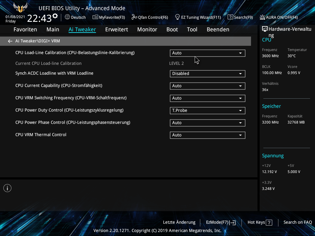The height and width of the screenshot is (236, 315).
Task: Click the 22:43 clock display
Action: [39, 18]
